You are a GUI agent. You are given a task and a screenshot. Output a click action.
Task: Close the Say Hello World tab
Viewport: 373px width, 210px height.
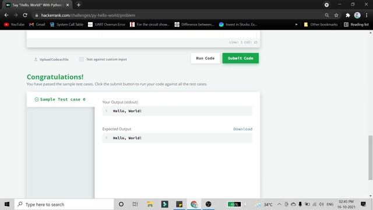[x=68, y=5]
